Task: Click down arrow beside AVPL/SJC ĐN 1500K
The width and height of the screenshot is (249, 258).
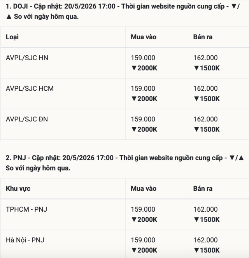Action: pyautogui.click(x=196, y=129)
